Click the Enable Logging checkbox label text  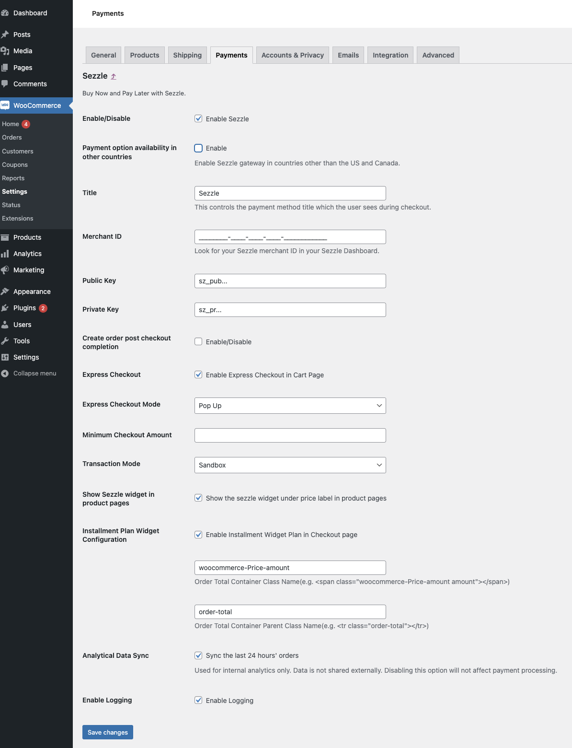[229, 701]
